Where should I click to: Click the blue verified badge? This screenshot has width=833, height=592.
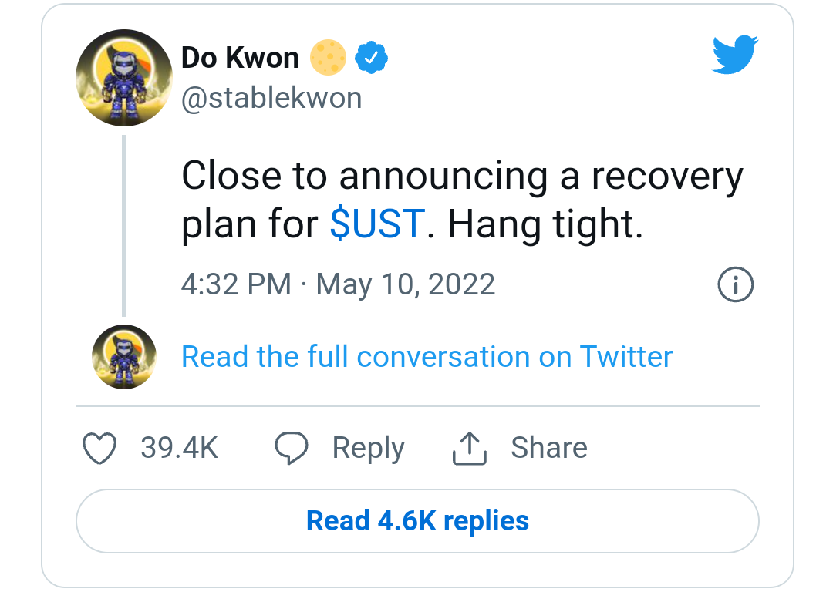[x=371, y=57]
